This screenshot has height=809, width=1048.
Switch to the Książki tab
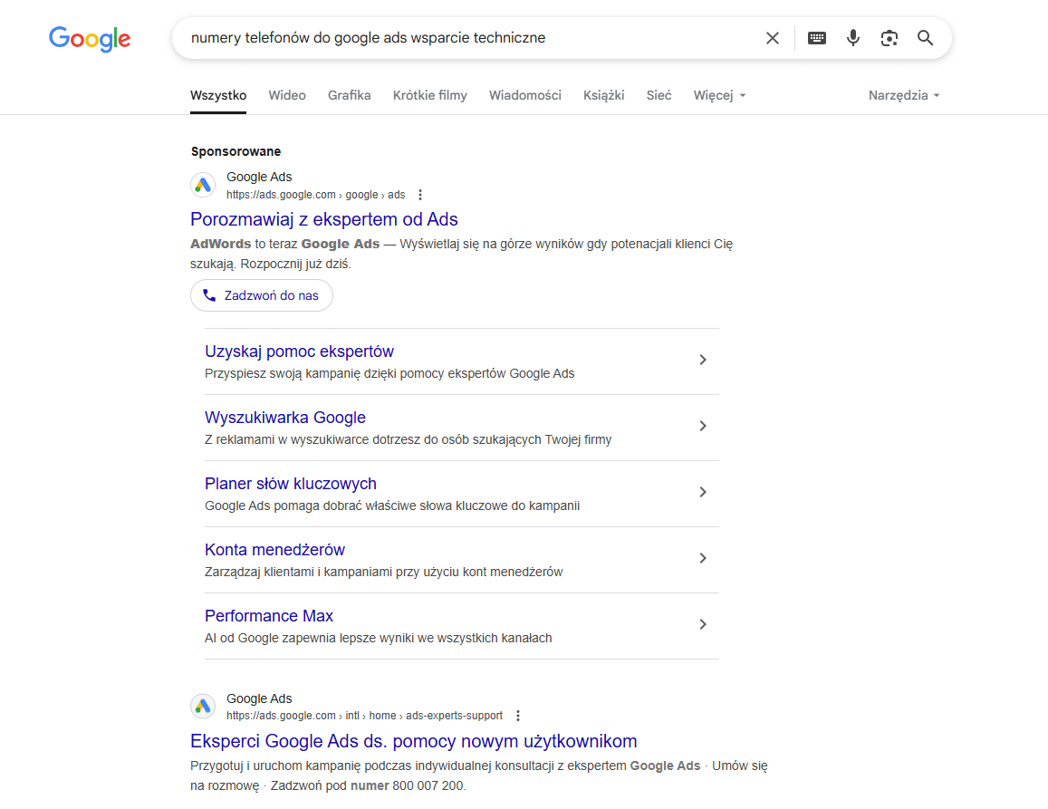pyautogui.click(x=603, y=95)
